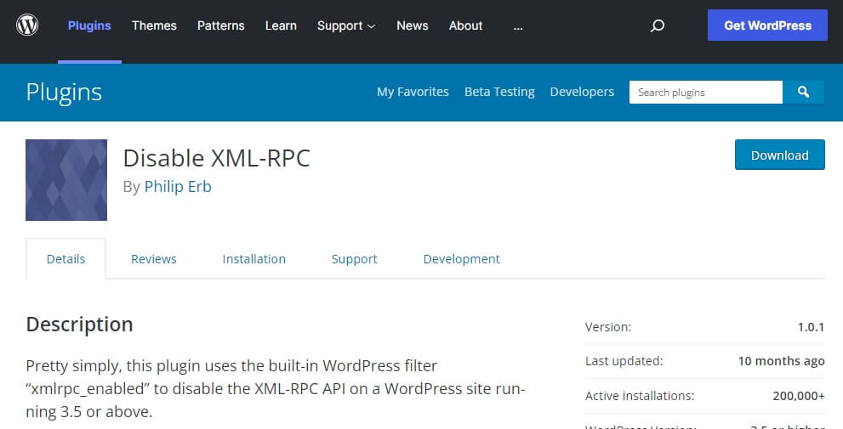Switch to the Reviews tab
Viewport: 843px width, 429px height.
click(x=154, y=259)
